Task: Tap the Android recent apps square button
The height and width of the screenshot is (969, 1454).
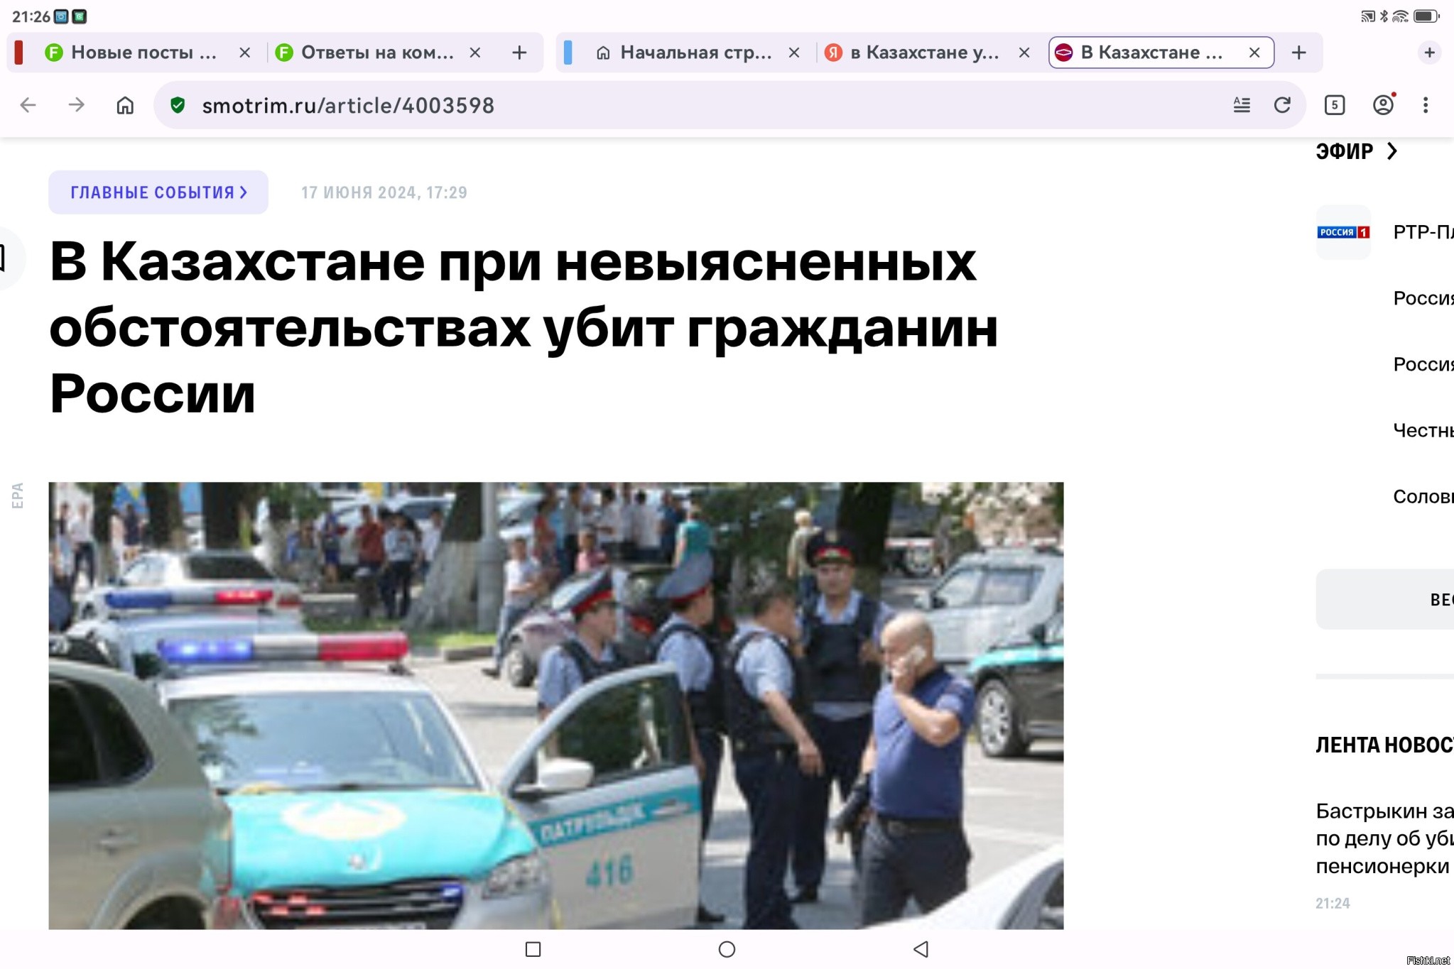Action: click(x=533, y=949)
